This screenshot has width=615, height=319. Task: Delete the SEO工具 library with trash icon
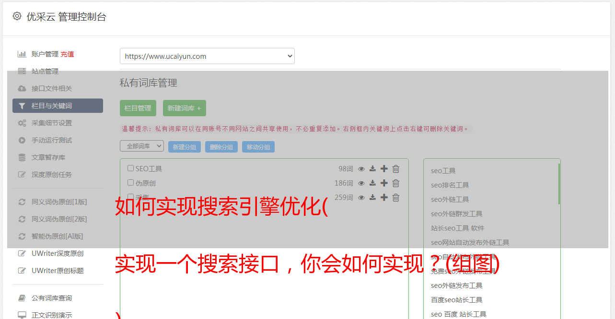pos(396,169)
